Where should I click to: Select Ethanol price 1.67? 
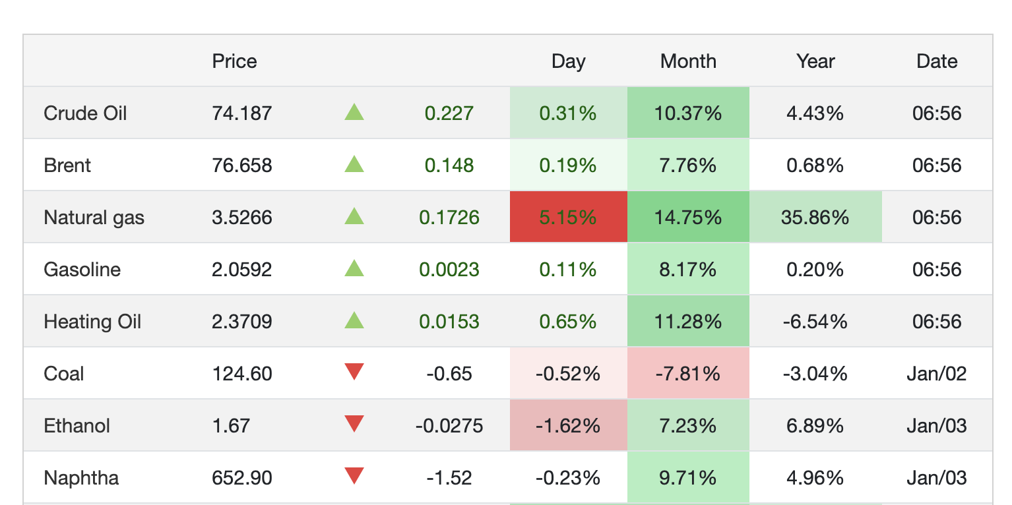(230, 426)
